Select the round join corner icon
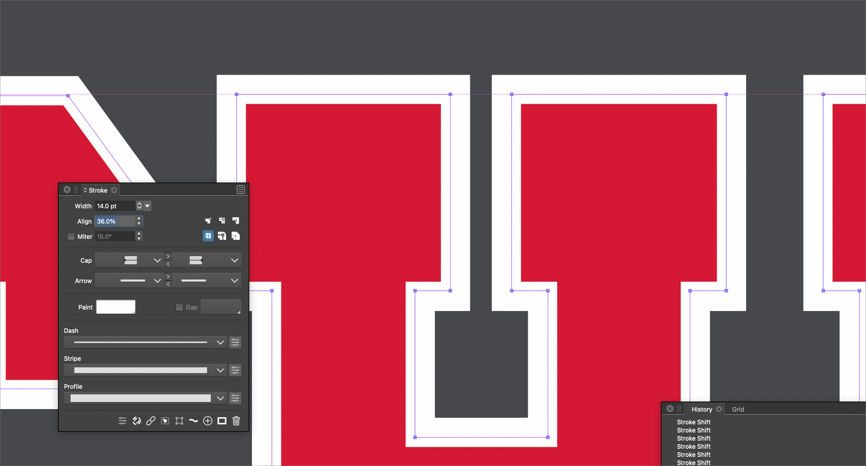Screen dimensions: 866x466 pyautogui.click(x=222, y=236)
